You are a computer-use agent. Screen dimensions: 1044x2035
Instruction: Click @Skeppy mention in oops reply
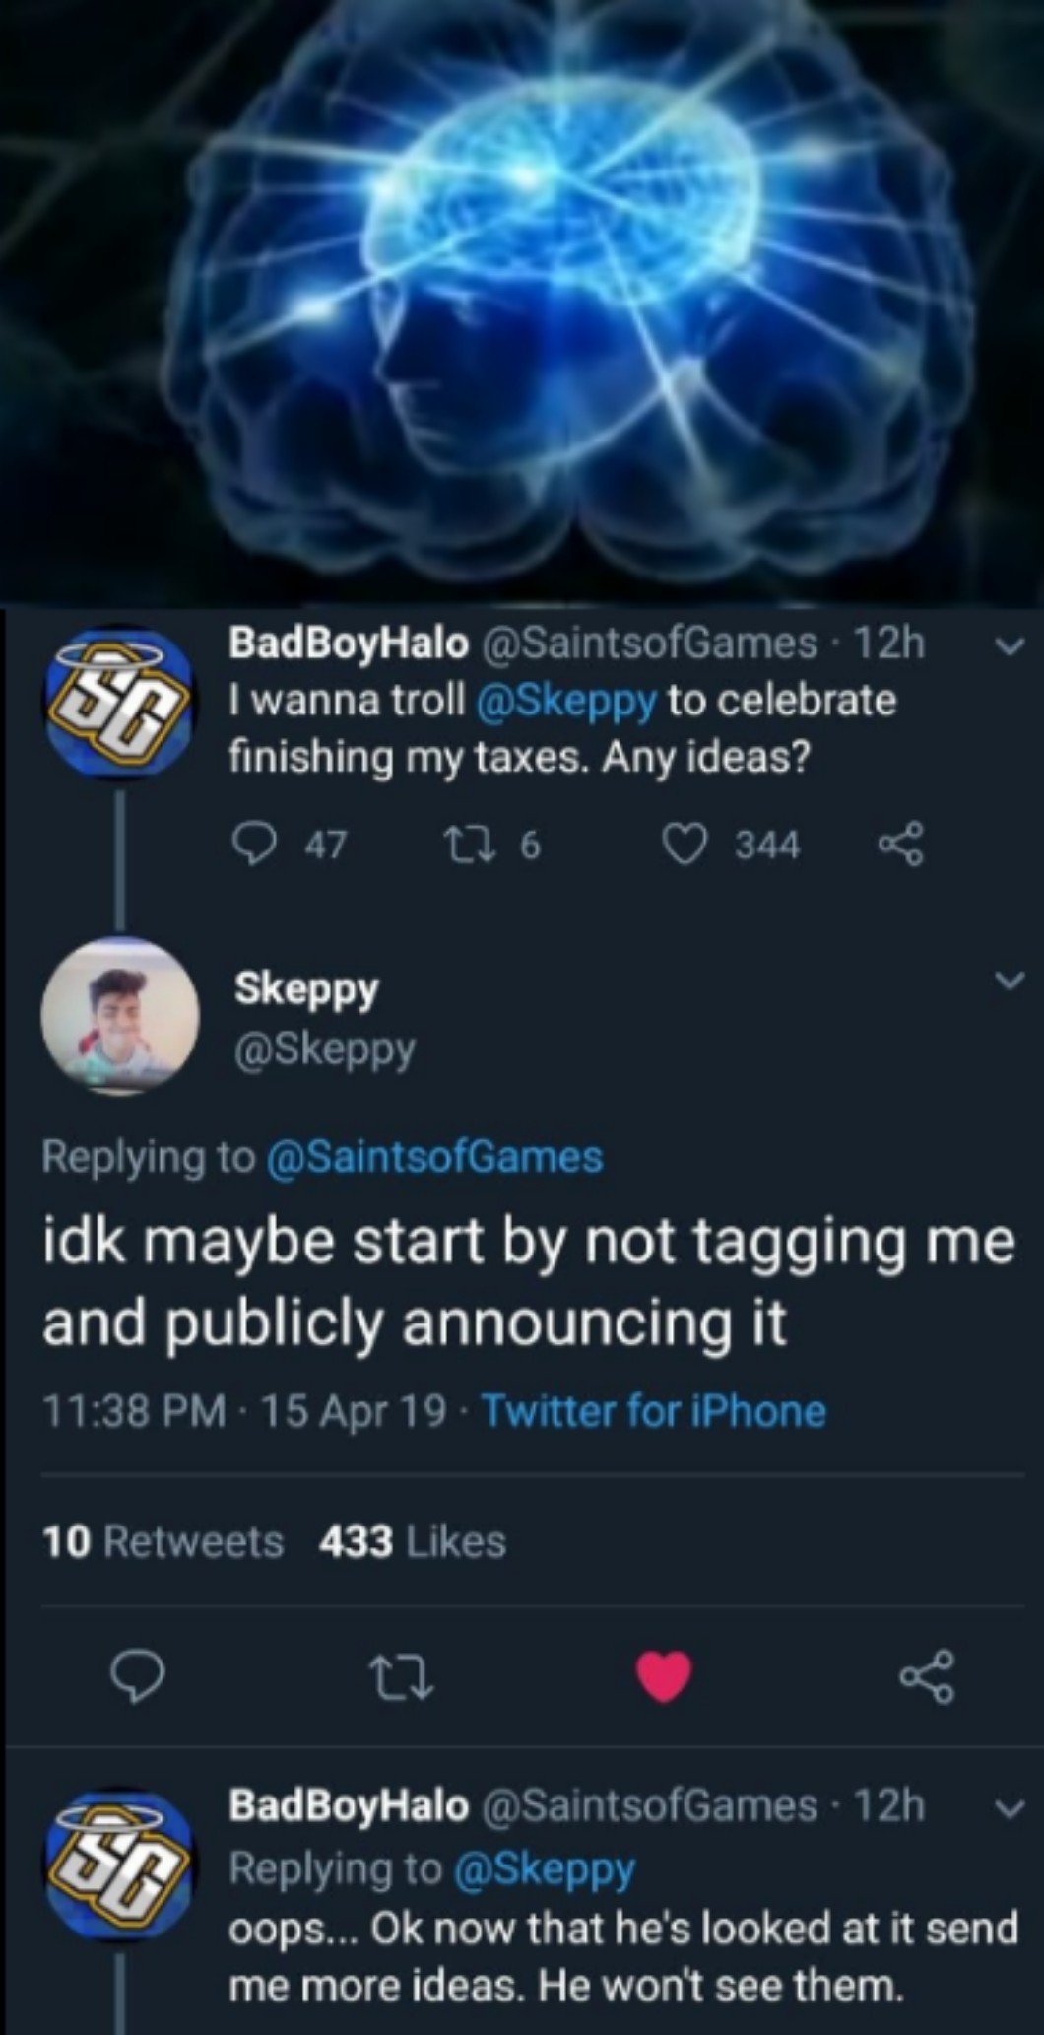(544, 1867)
